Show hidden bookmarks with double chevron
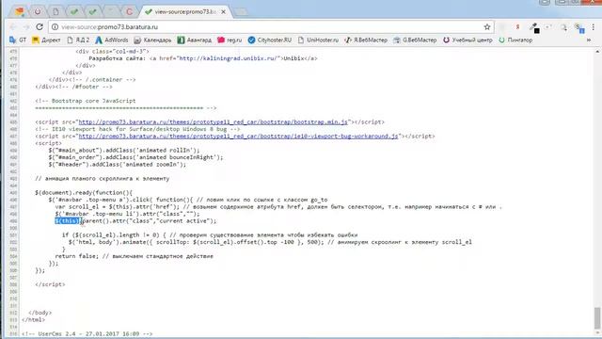The image size is (602, 339). tap(589, 40)
